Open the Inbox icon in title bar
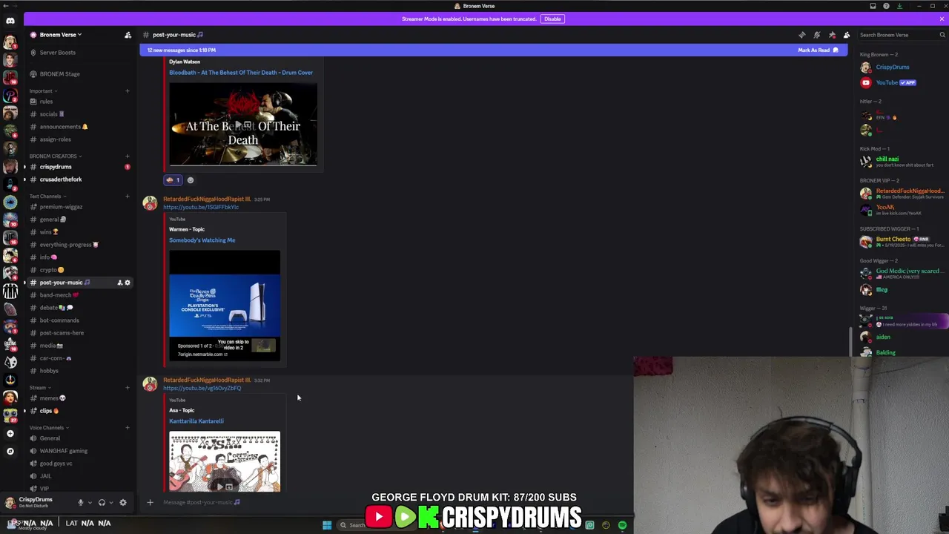Screen dimensions: 949x534 tap(873, 6)
